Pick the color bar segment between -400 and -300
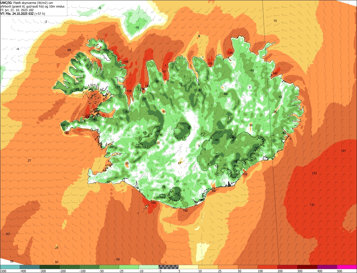 coord(30,267)
